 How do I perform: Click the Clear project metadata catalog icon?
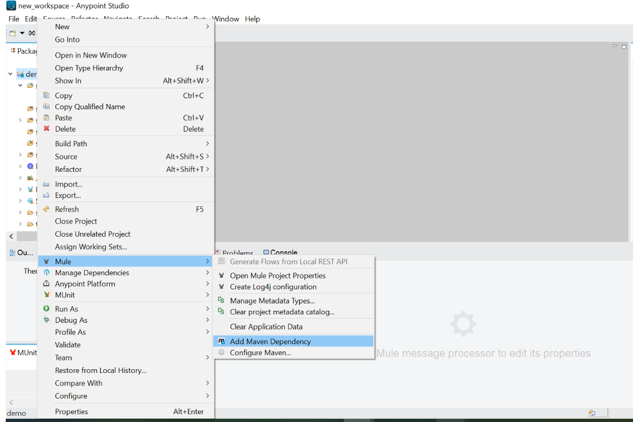(221, 312)
